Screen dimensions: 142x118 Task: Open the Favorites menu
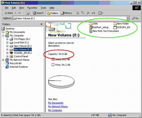32,8
